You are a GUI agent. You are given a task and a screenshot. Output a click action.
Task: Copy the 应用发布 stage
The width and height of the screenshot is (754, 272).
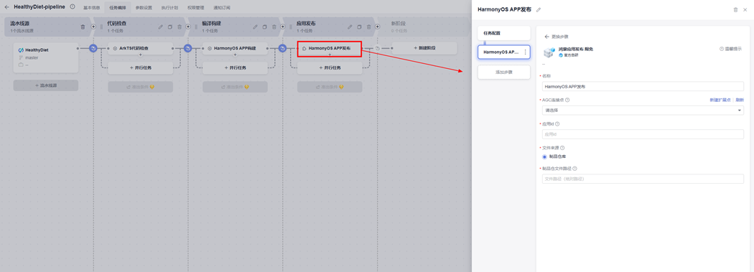coord(359,27)
